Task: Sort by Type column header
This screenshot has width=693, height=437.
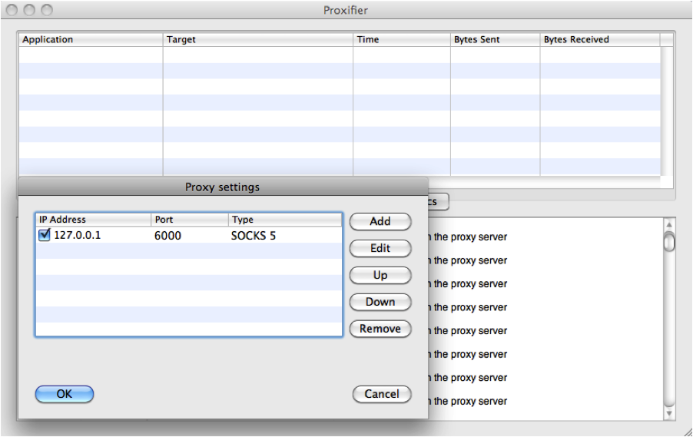Action: (x=285, y=220)
